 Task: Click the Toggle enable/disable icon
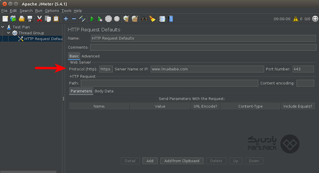click(82, 19)
